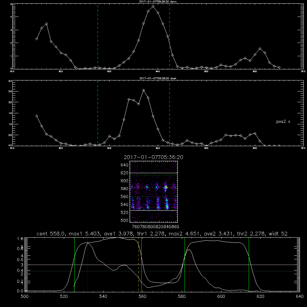This screenshot has width=307, height=307.
Task: Click the '600' x-axis label of the bottom plot
Action: 221,297
